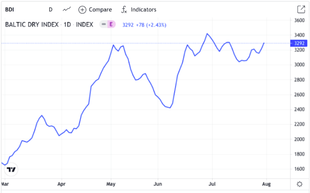Click the 3000 price axis label

[x=299, y=65]
